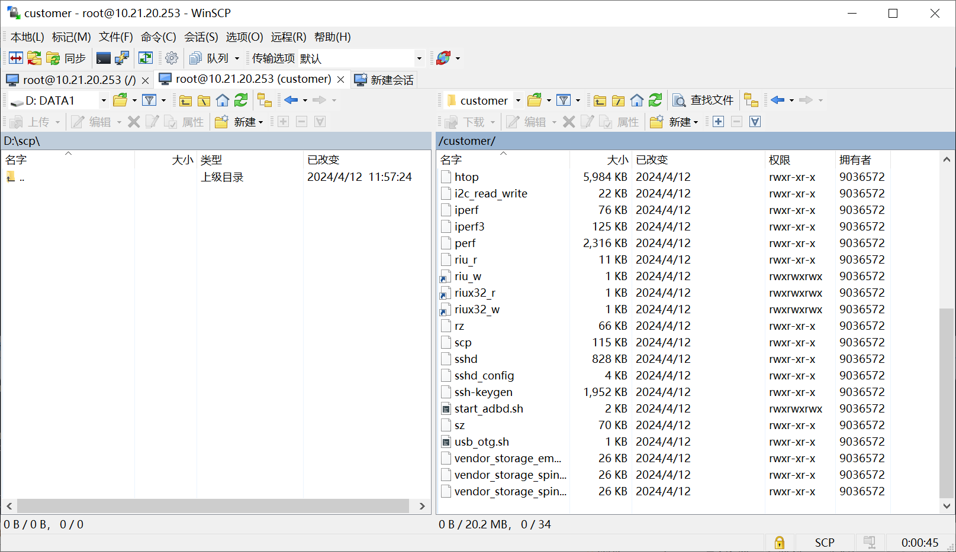
Task: Click local panel back arrow
Action: 291,100
